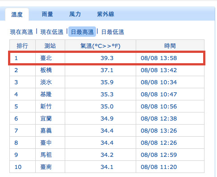Click rank number 10

(x=18, y=167)
